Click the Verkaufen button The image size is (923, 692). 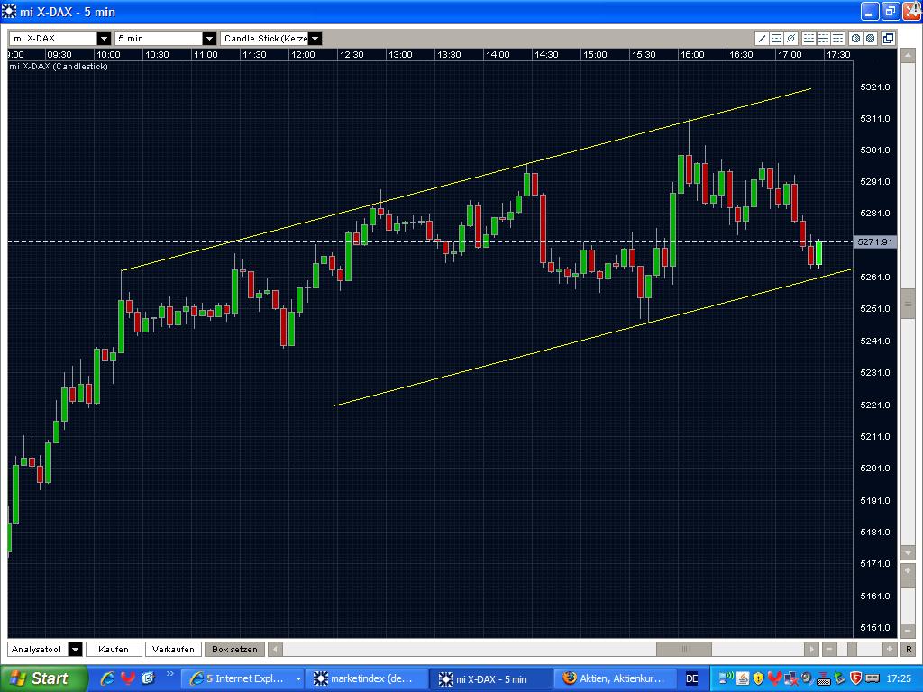173,650
